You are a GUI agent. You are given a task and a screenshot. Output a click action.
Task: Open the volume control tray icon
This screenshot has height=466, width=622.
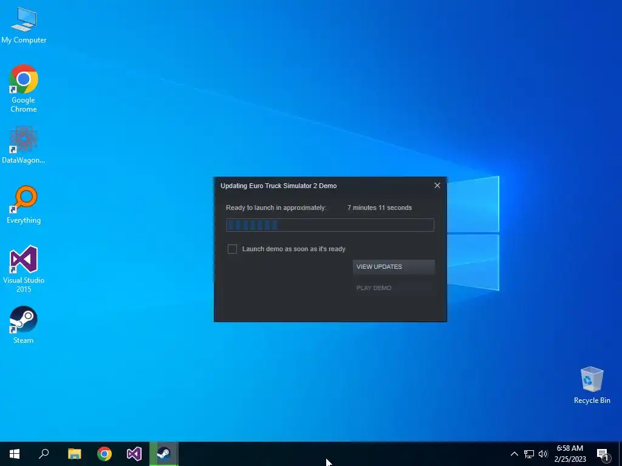pyautogui.click(x=543, y=454)
